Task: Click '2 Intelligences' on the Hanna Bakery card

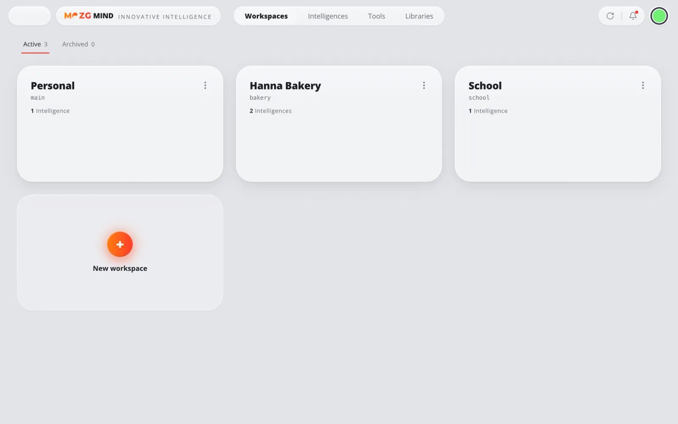Action: [x=270, y=111]
